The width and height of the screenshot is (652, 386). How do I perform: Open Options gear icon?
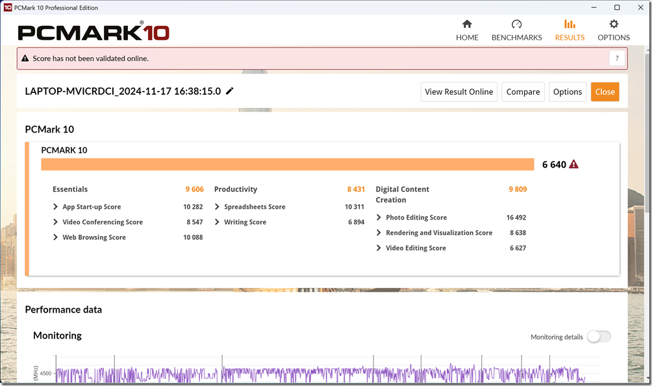click(614, 25)
